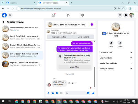Open the taskbar clock showing 3:41 AM
The image size is (138, 104).
click(126, 101)
